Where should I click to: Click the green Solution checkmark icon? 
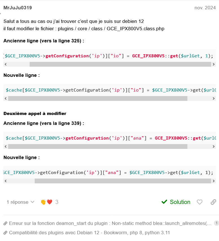(x=164, y=202)
